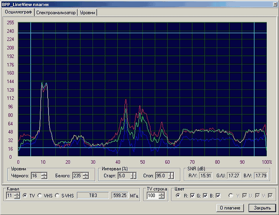Click the R/Y SNR value field
This screenshot has width=279, height=215.
coord(206,175)
